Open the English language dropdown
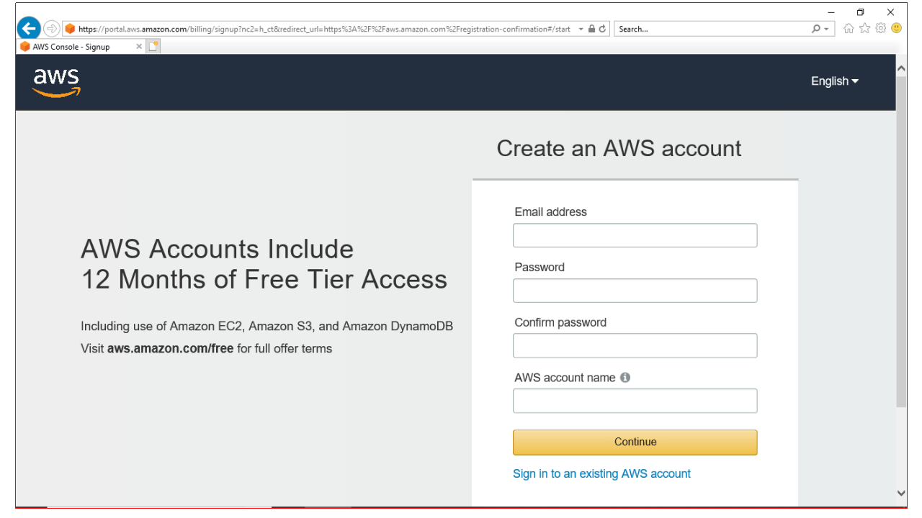This screenshot has width=922, height=518. (x=833, y=81)
